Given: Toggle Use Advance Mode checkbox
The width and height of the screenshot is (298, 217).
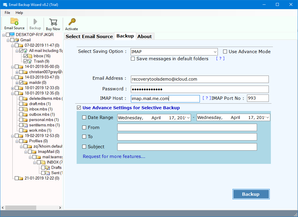Looking at the screenshot, I should (x=225, y=52).
